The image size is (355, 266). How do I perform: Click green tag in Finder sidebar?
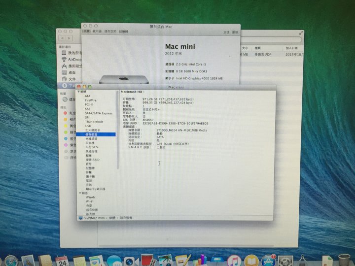pos(66,132)
